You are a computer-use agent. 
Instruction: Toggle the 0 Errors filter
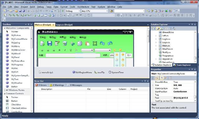coord(41,85)
